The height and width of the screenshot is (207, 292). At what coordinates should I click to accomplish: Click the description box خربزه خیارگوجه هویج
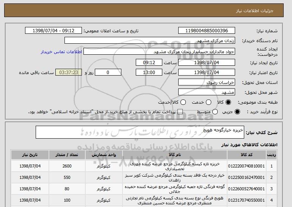(140, 132)
